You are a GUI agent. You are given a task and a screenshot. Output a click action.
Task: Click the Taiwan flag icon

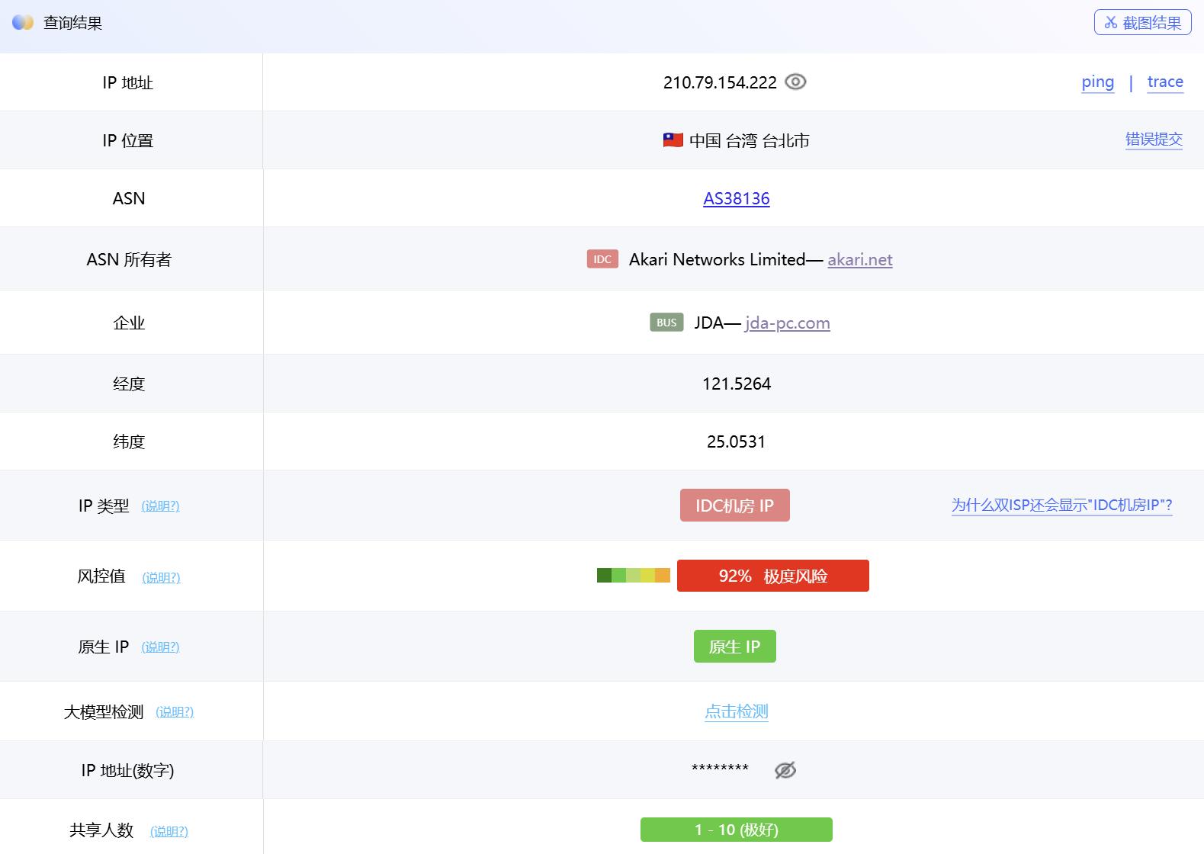tap(673, 140)
